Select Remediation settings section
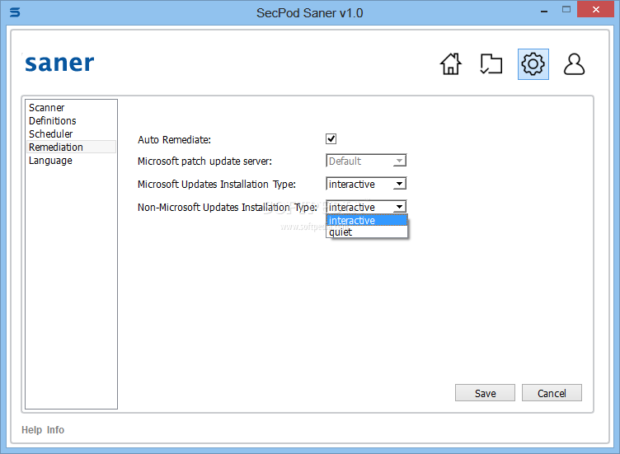Image resolution: width=620 pixels, height=454 pixels. pos(71,147)
